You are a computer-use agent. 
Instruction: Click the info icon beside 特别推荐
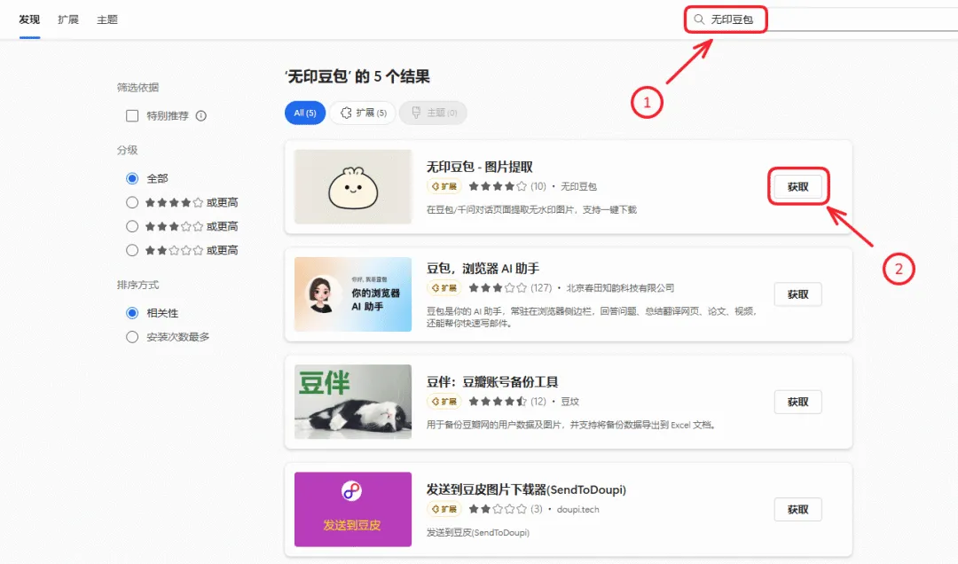[x=201, y=115]
